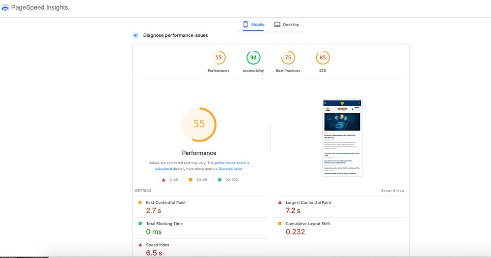Open the performance score is calculated link

coord(232,163)
